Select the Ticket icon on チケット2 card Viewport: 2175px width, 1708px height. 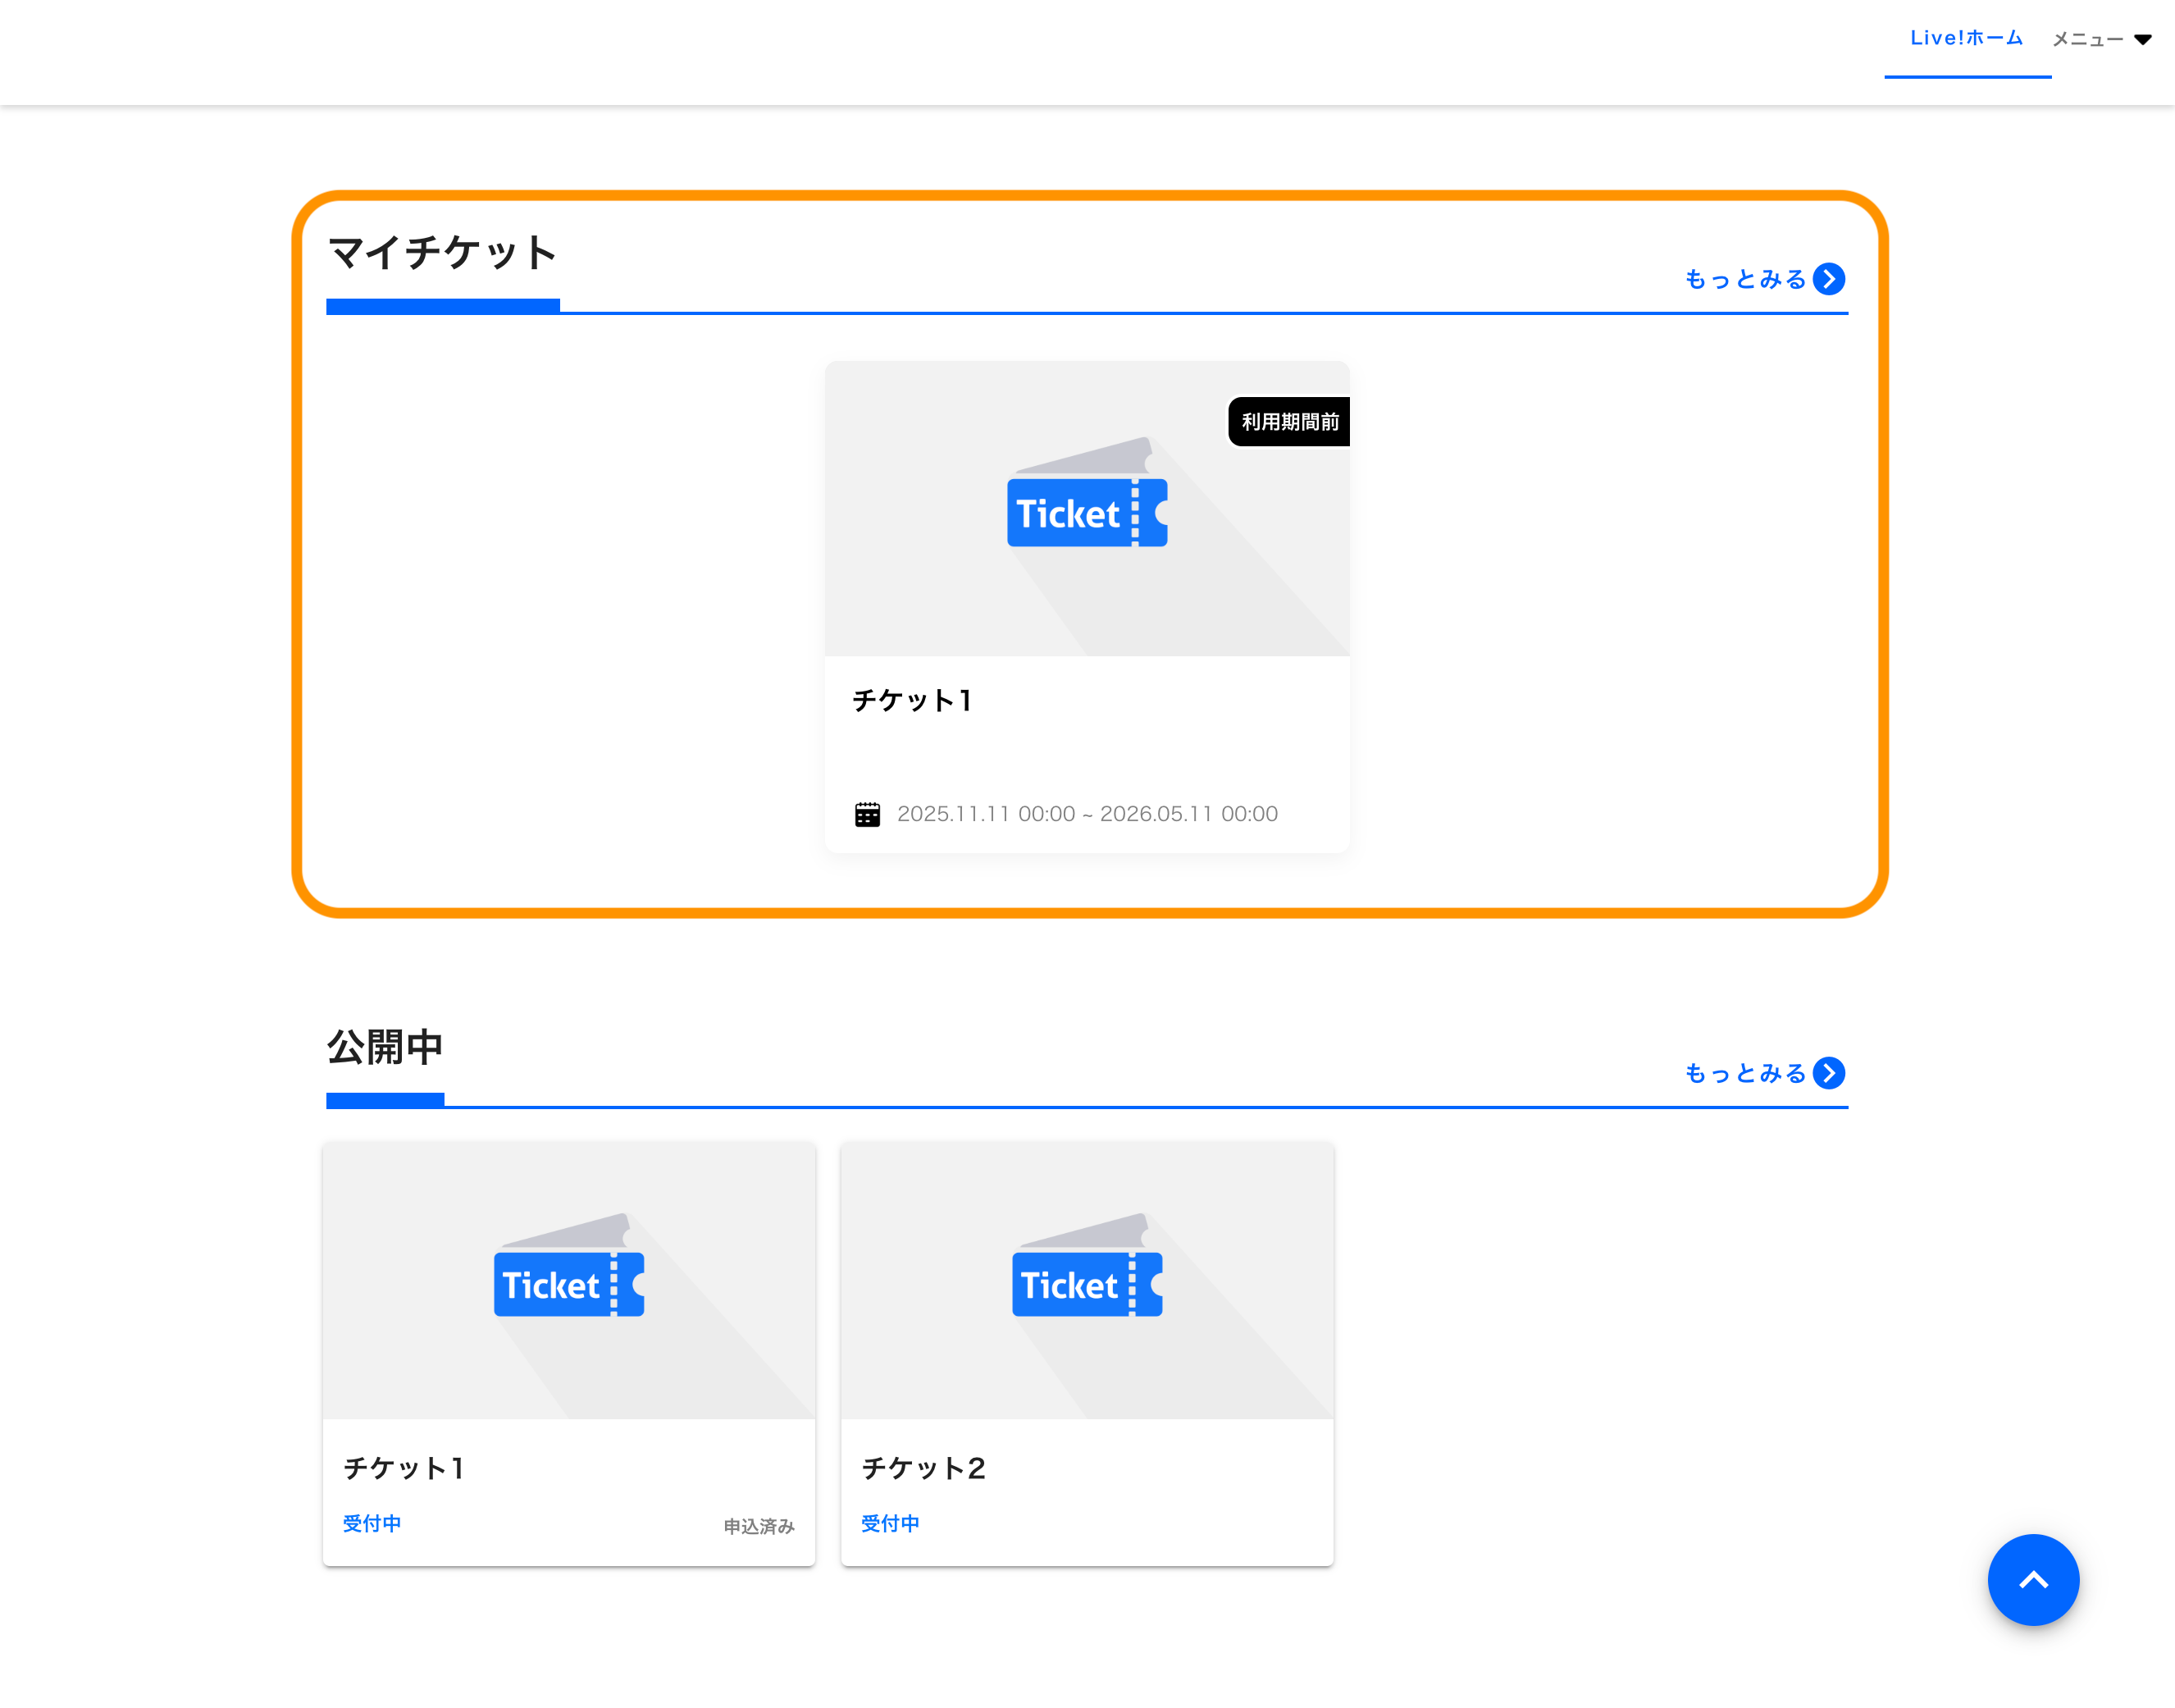(x=1087, y=1284)
